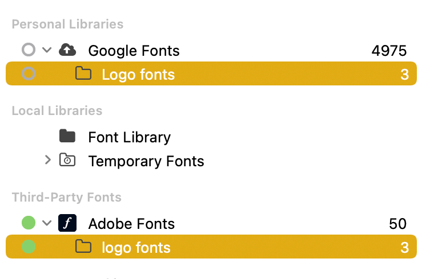Toggle the green Adobe Fonts activation circle
Image resolution: width=426 pixels, height=279 pixels.
click(x=29, y=223)
